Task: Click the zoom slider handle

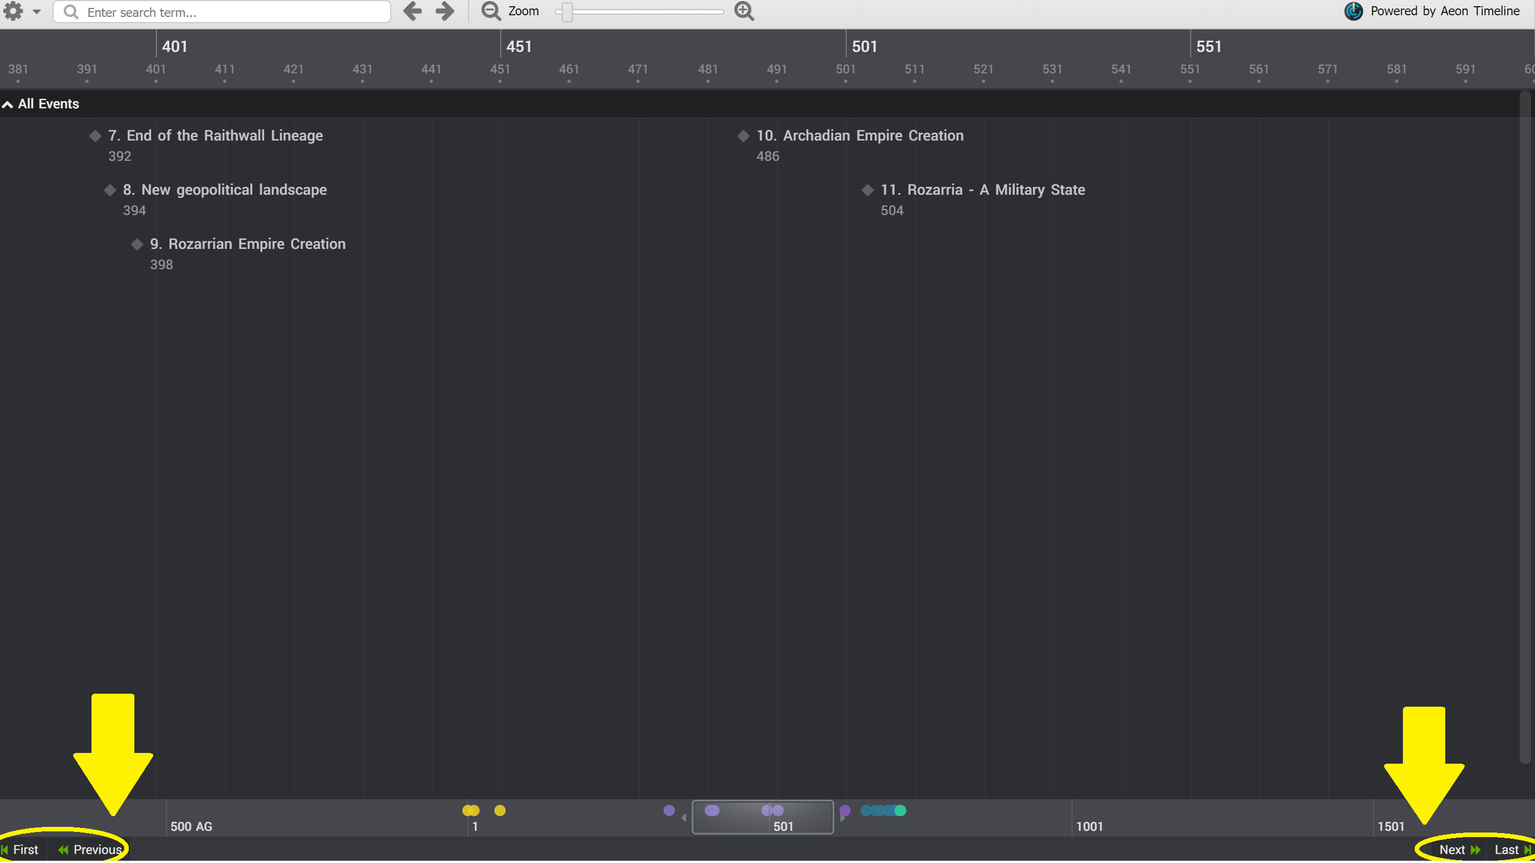Action: [567, 11]
